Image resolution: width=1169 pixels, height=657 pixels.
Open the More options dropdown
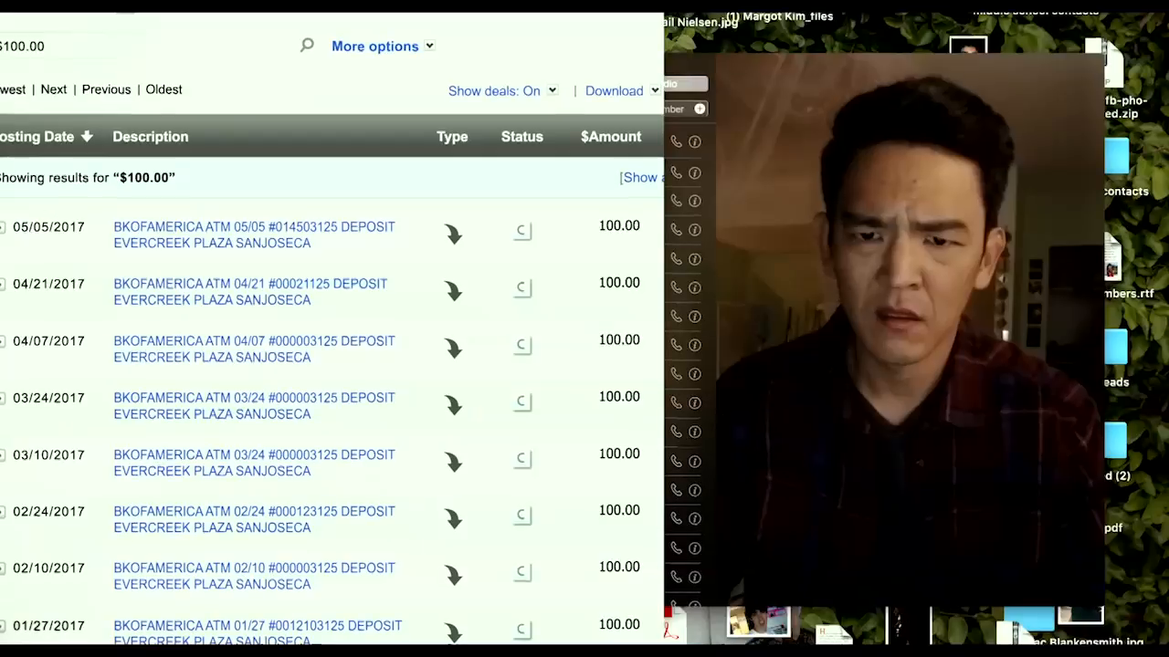383,47
